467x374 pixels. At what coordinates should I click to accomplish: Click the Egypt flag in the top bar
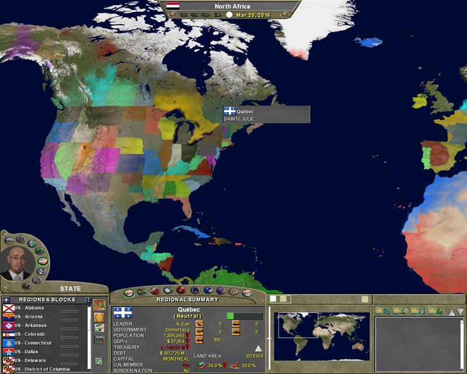click(x=173, y=5)
